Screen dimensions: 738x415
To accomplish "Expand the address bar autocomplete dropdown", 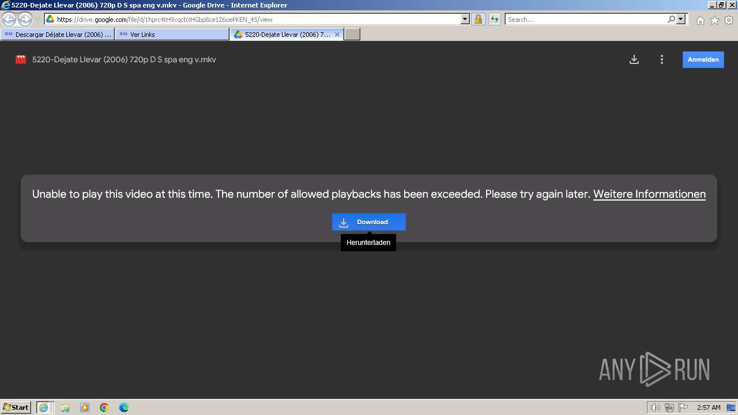I will tap(465, 19).
